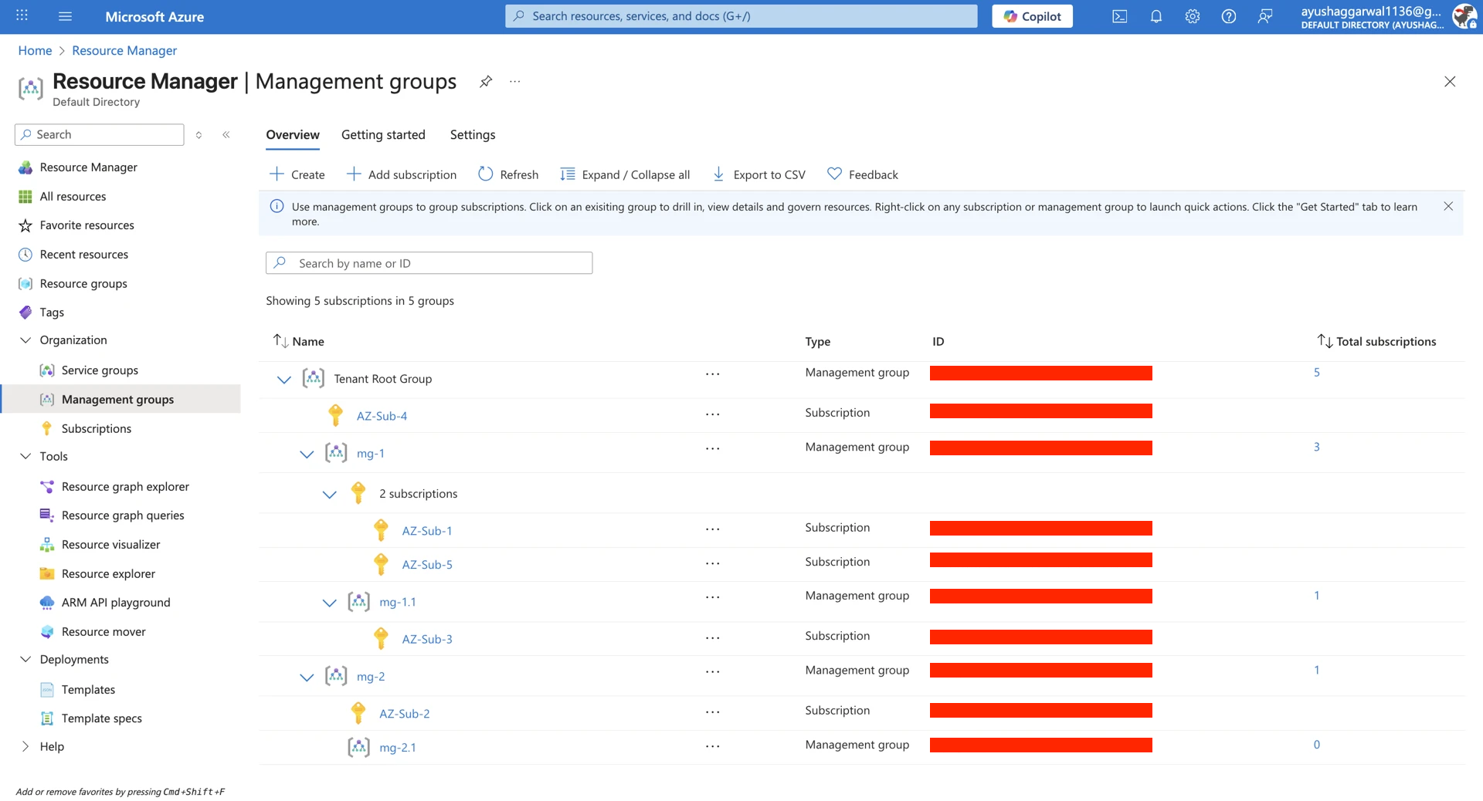1483x801 pixels.
Task: Open row options for mg-2
Action: click(x=712, y=671)
